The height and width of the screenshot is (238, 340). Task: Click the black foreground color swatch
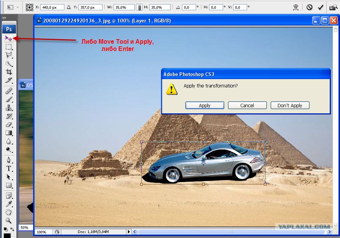click(x=7, y=236)
